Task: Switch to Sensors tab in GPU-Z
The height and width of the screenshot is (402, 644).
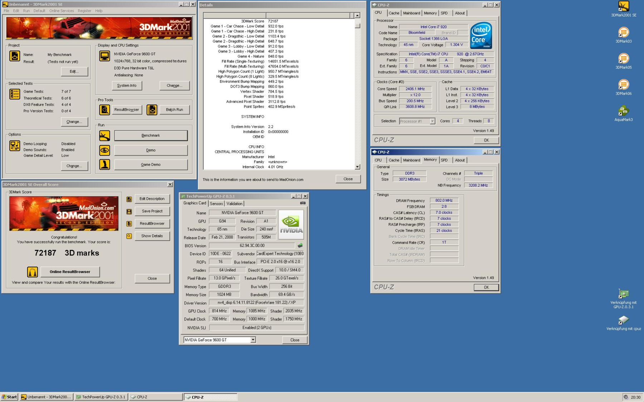Action: pos(216,203)
